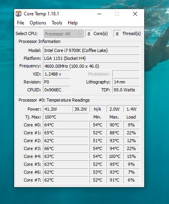The height and width of the screenshot is (204, 169).
Task: Click Core #1 current temperature 65°C
Action: (x=66, y=133)
